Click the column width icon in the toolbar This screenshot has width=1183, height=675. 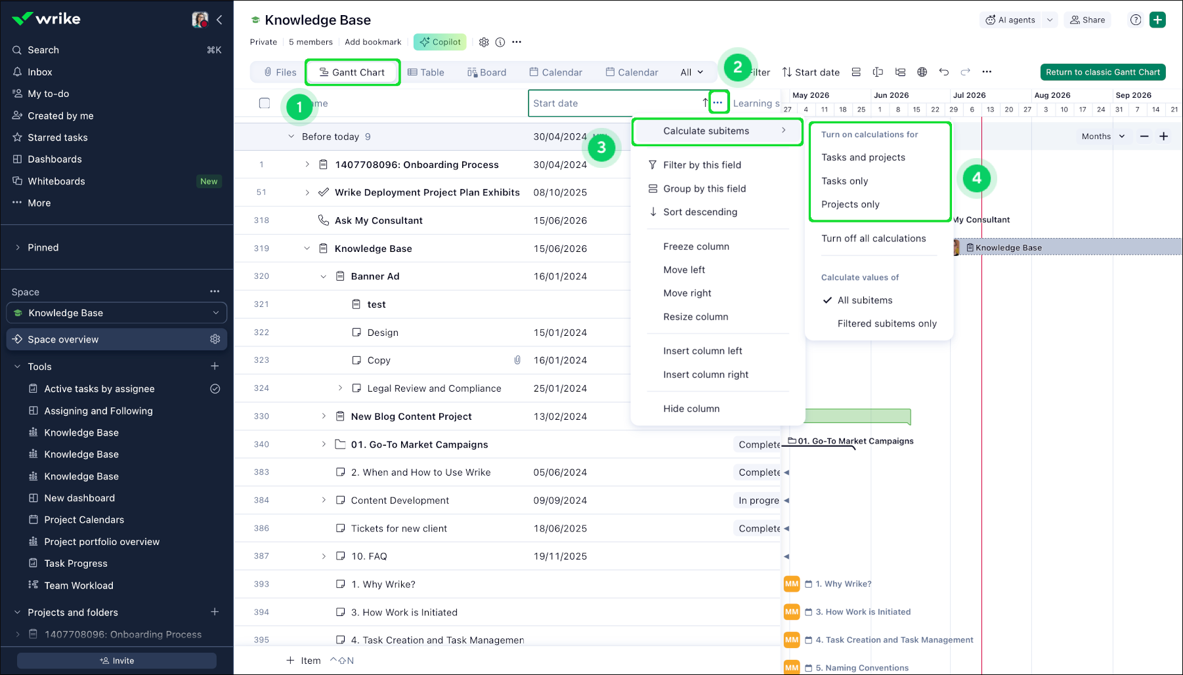coord(878,72)
